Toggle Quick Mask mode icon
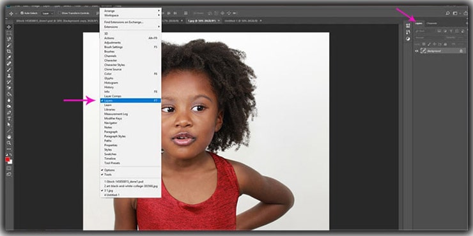Viewport: 473px width, 236px height. pos(9,168)
